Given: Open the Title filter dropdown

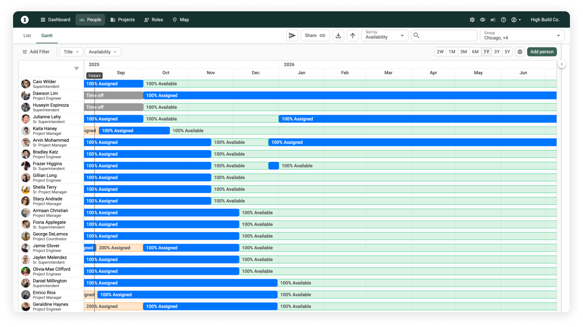Looking at the screenshot, I should coord(71,52).
